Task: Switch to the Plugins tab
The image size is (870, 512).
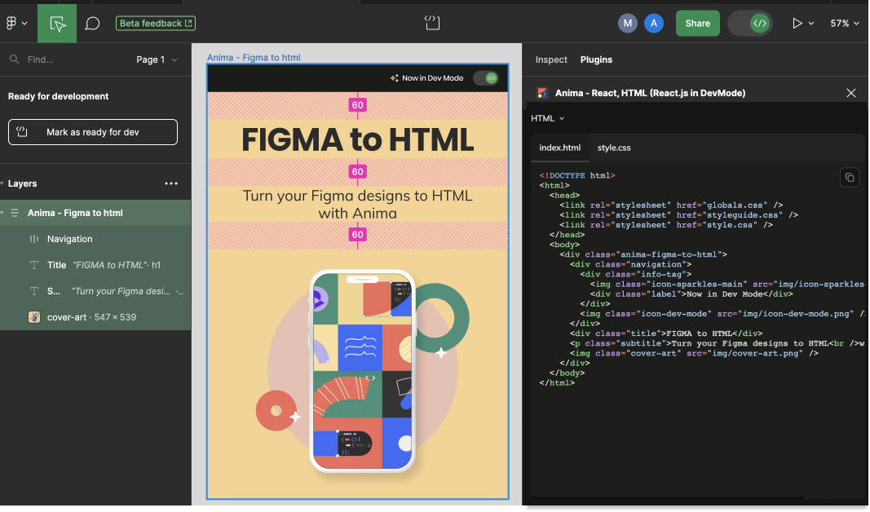Action: pyautogui.click(x=596, y=60)
